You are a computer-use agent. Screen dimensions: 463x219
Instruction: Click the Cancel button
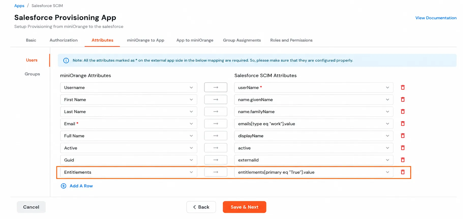[31, 207]
